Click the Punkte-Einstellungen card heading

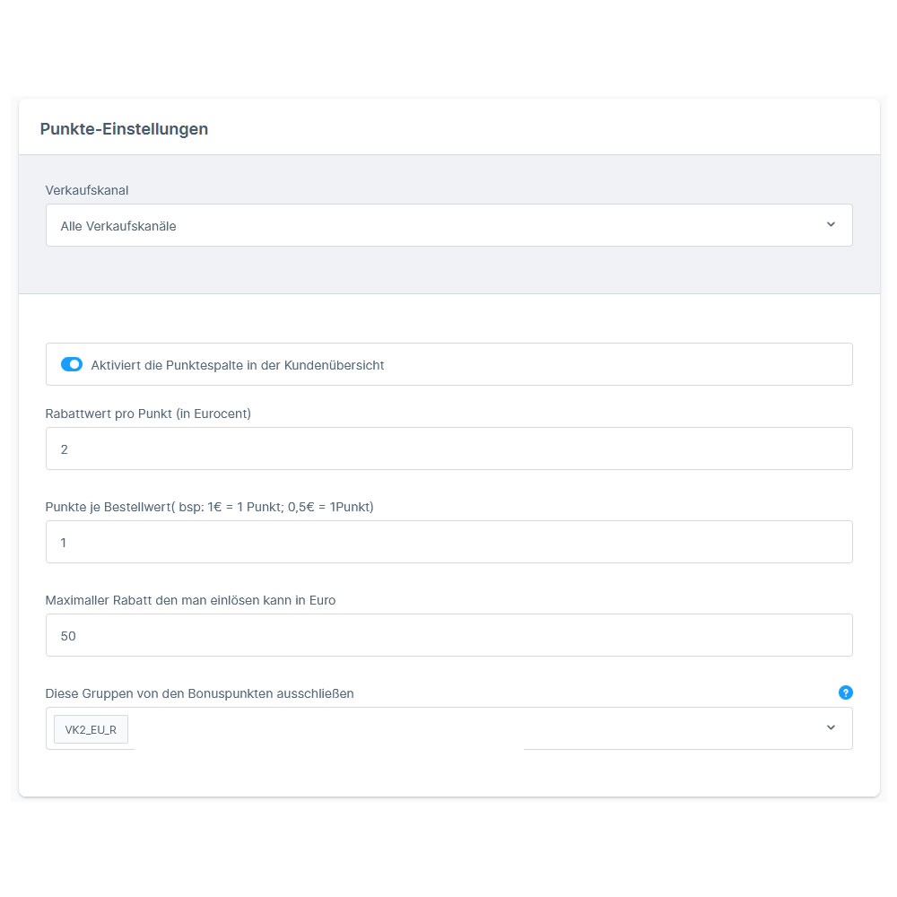(x=124, y=129)
